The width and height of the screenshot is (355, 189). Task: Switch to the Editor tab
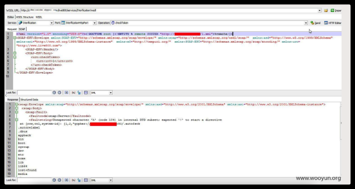coord(10,17)
